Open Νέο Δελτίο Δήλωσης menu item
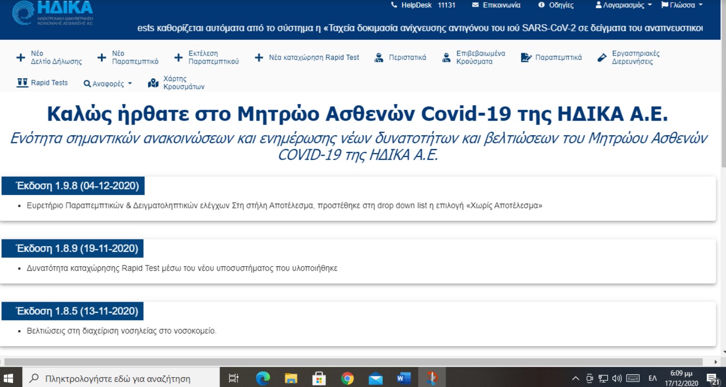 (49, 57)
